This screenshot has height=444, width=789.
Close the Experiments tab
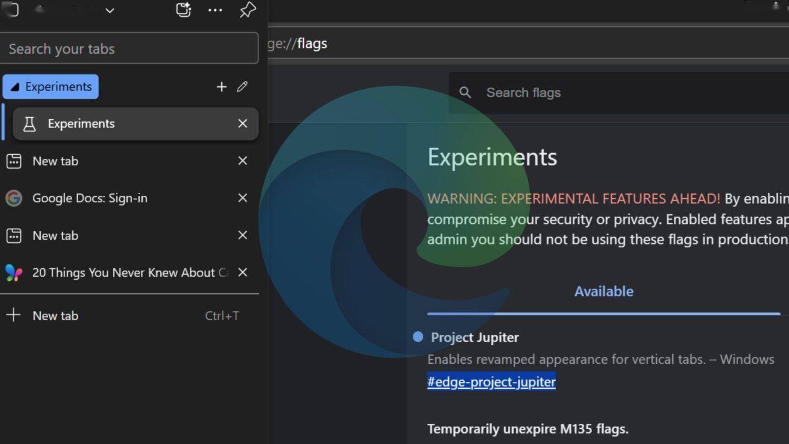coord(242,123)
